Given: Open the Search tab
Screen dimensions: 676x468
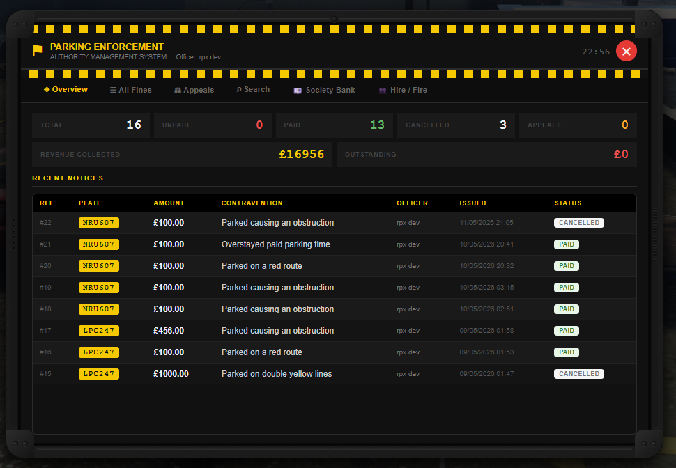Looking at the screenshot, I should click(x=253, y=90).
